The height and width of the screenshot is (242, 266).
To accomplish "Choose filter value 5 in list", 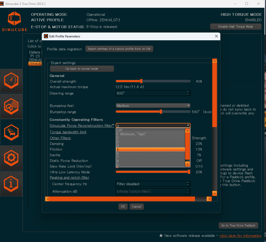I will click(151, 150).
